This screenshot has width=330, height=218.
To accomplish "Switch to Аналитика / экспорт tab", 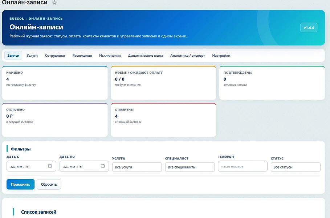I will pyautogui.click(x=188, y=55).
